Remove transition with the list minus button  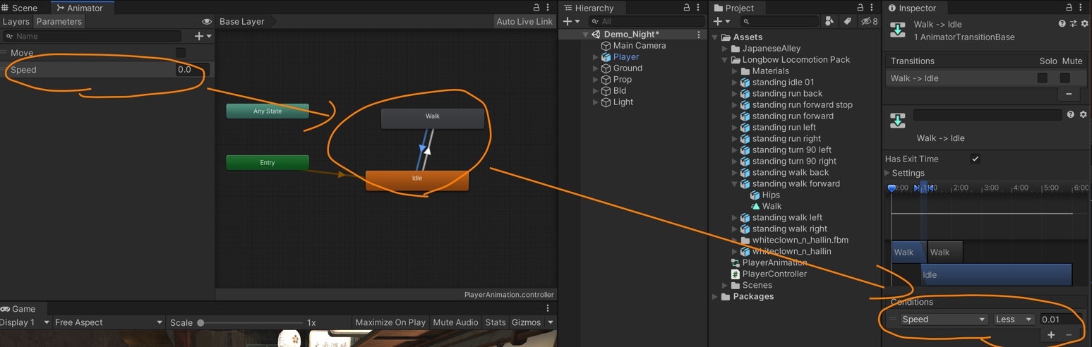pos(1069,94)
